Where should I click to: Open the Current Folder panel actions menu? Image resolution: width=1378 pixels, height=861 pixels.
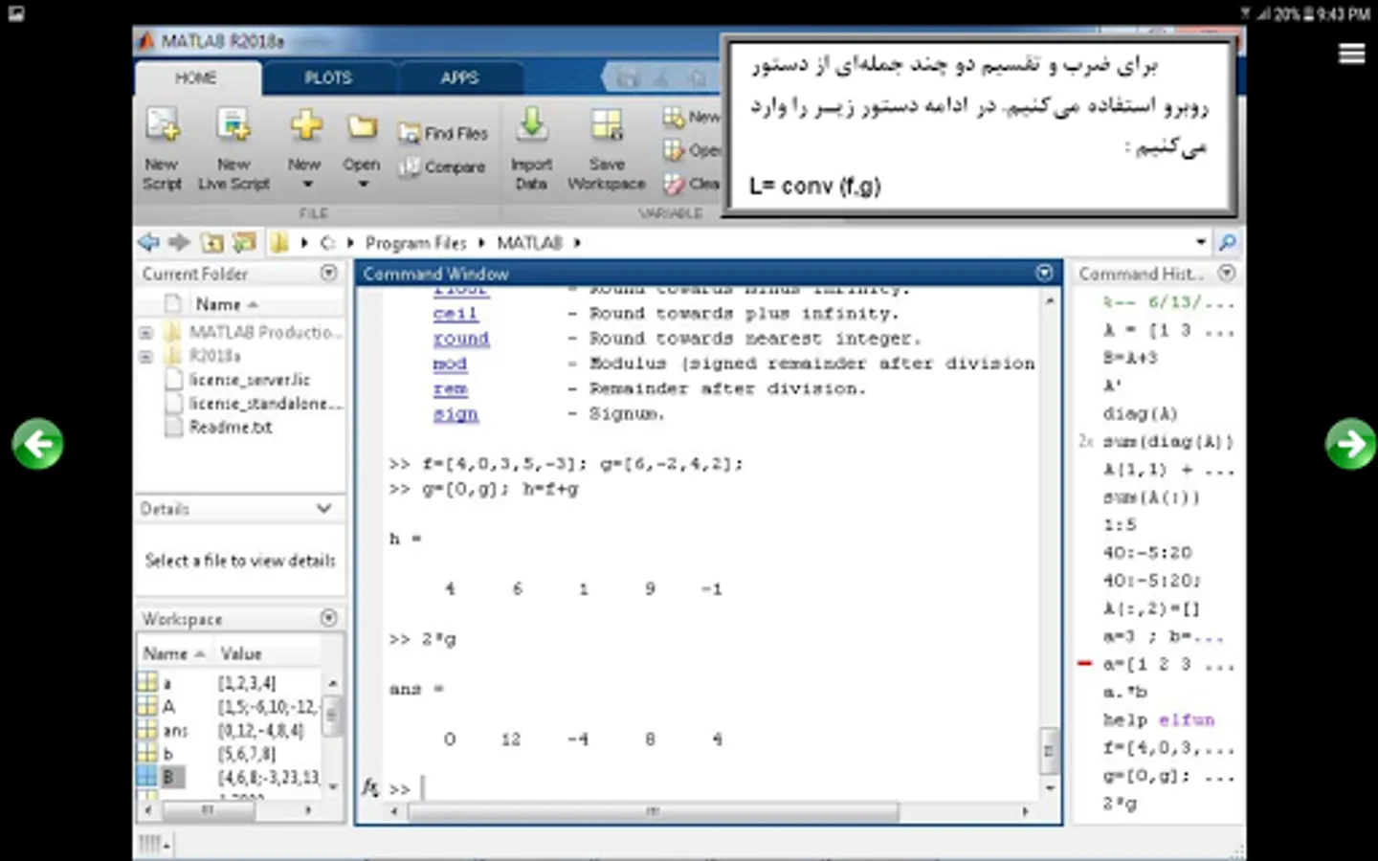(x=329, y=274)
